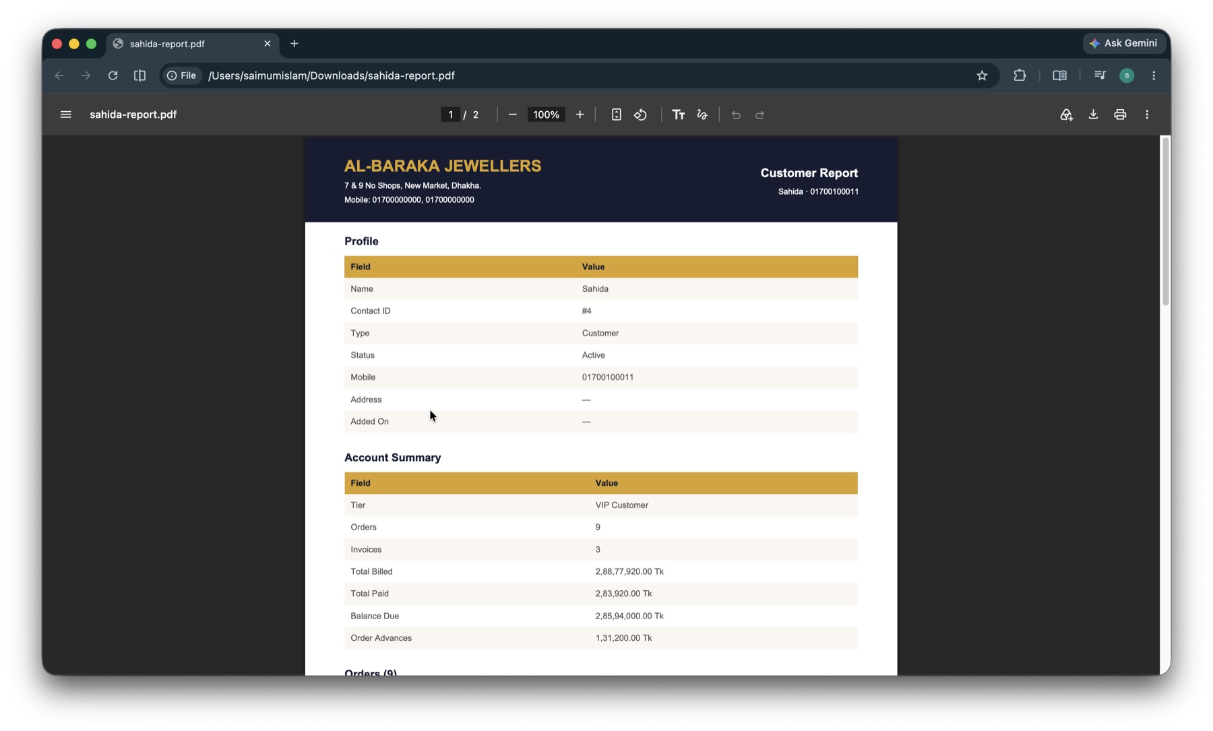The image size is (1213, 731).
Task: Click the Ask Gemini button
Action: 1123,43
